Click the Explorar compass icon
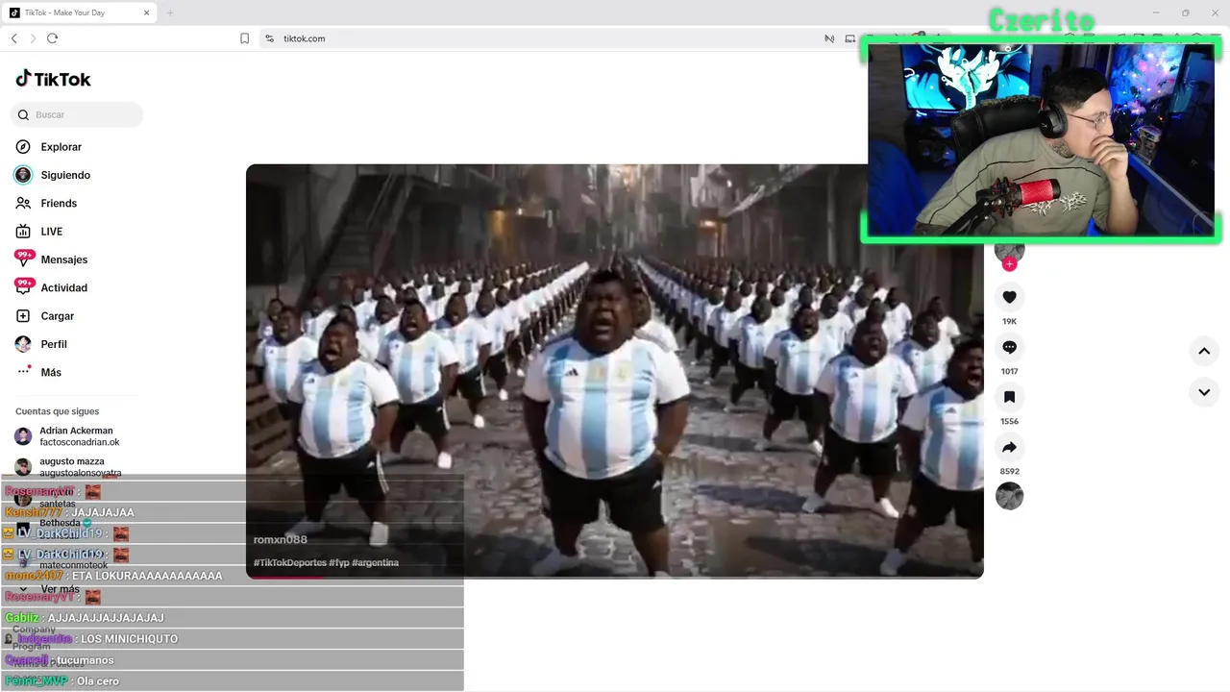Image resolution: width=1230 pixels, height=692 pixels. [23, 147]
